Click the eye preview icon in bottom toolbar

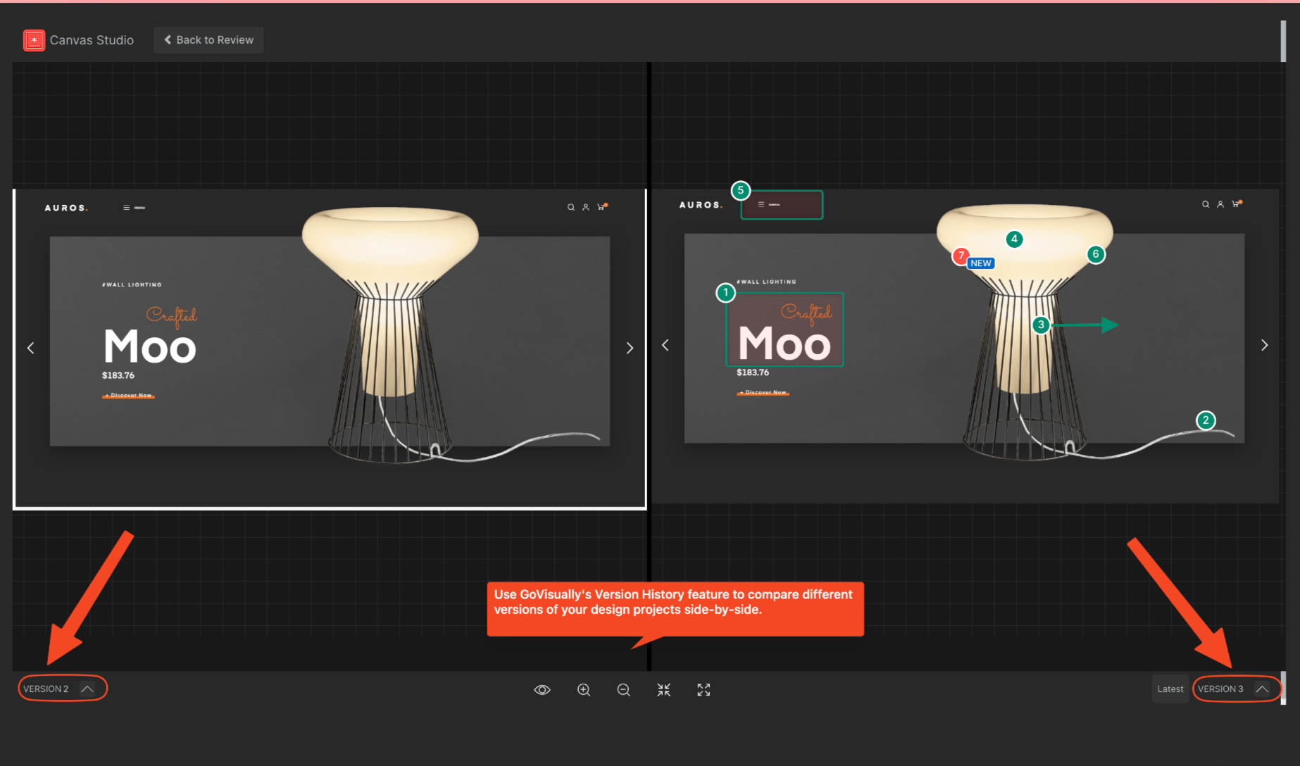[542, 690]
